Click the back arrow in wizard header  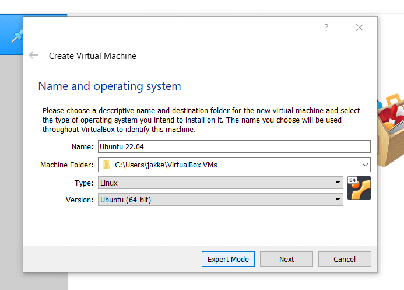[x=34, y=55]
